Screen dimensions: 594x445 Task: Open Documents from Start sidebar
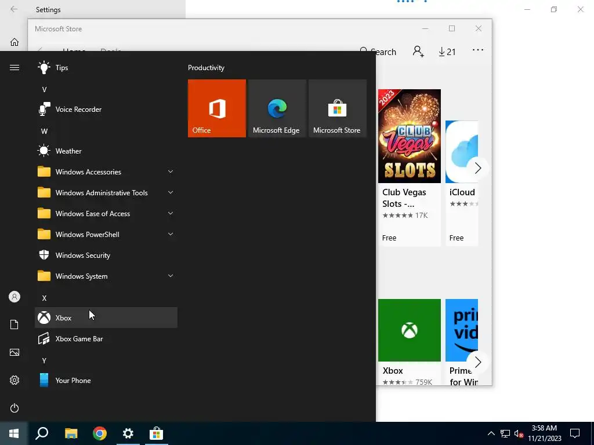coord(15,324)
